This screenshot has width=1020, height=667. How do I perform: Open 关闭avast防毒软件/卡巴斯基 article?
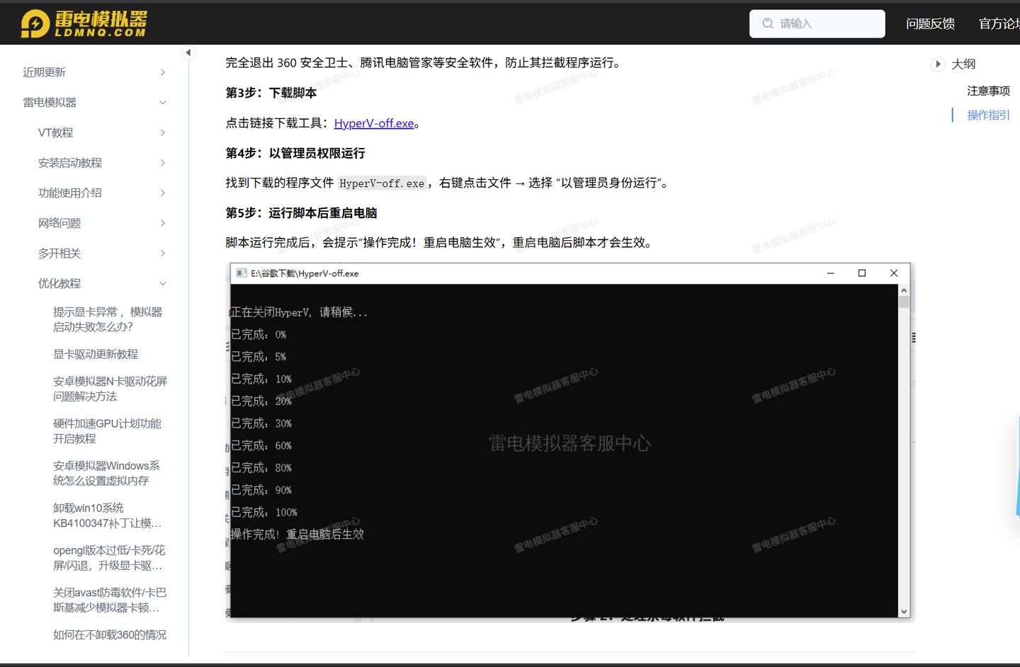(110, 600)
